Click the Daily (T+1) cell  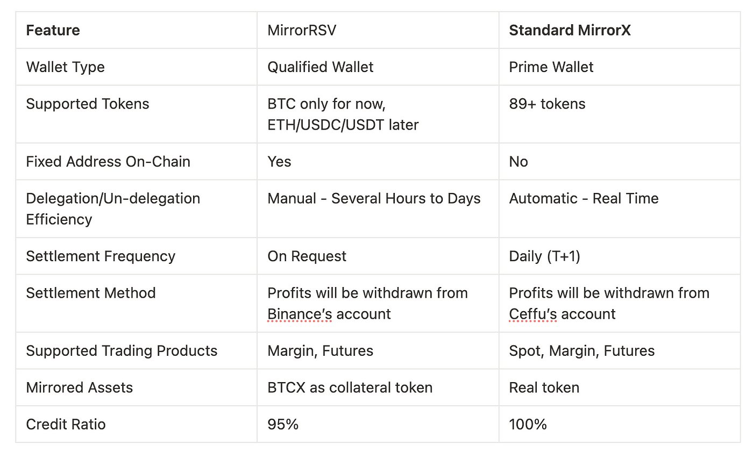click(x=544, y=256)
